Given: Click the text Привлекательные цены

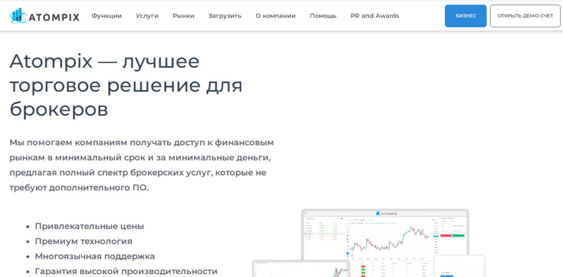Looking at the screenshot, I should pos(90,226).
